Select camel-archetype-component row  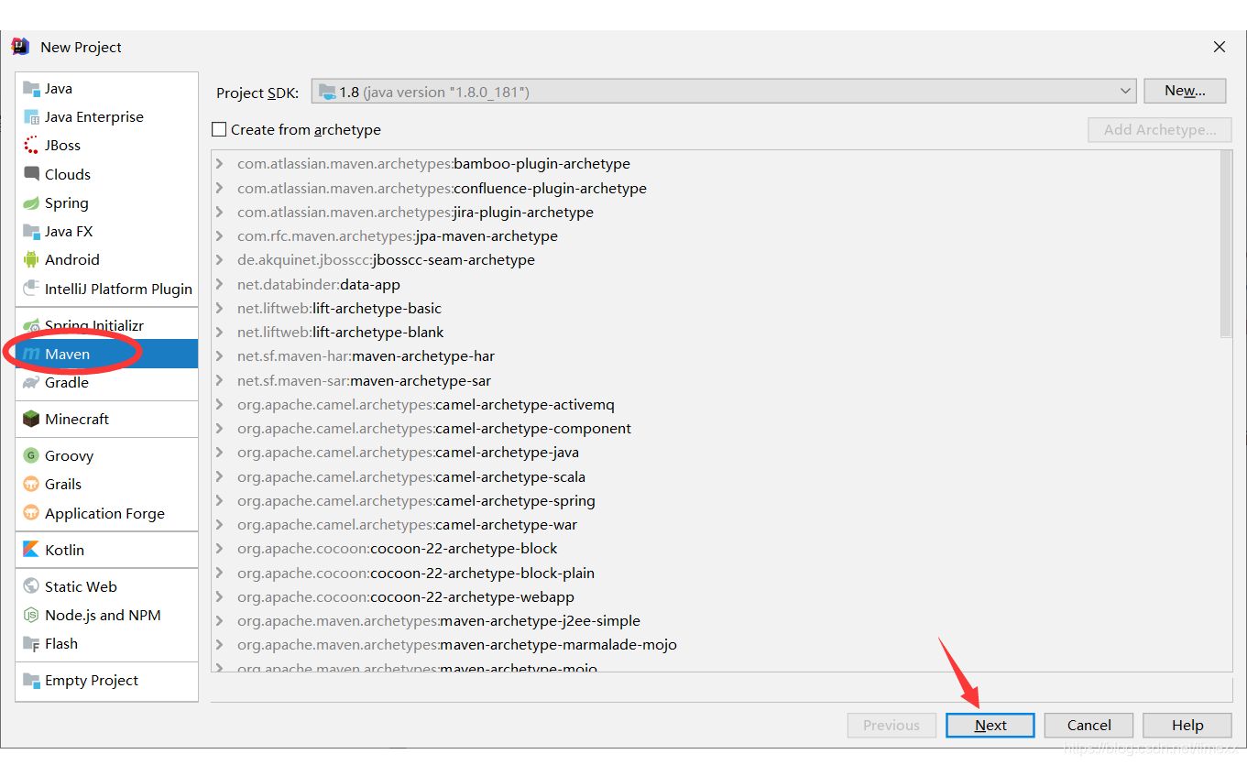tap(716, 429)
